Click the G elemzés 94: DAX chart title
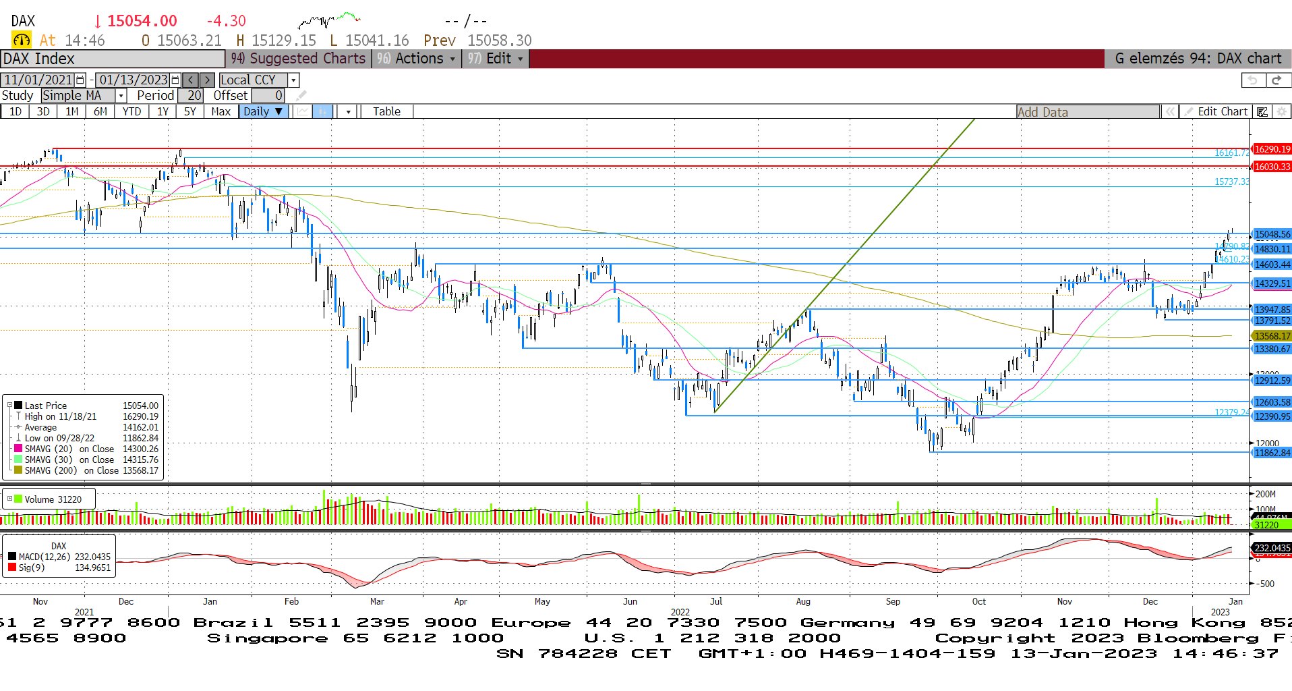Viewport: 1292px width, 691px height. coord(1198,59)
